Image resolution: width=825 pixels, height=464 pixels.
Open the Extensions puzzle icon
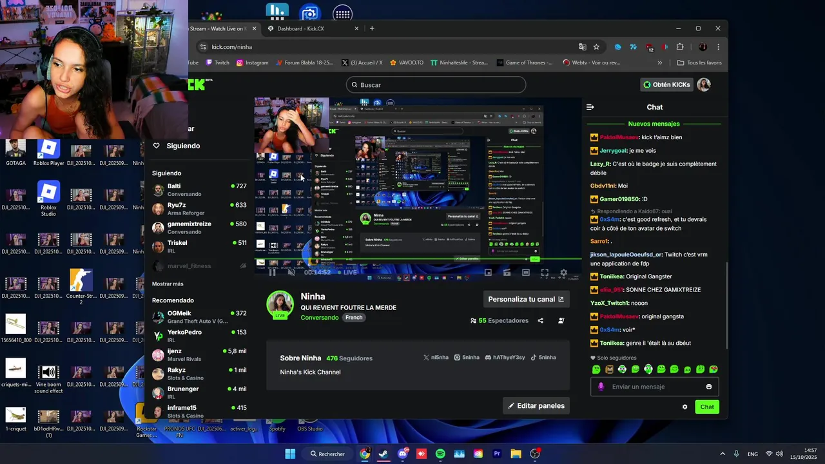point(679,47)
